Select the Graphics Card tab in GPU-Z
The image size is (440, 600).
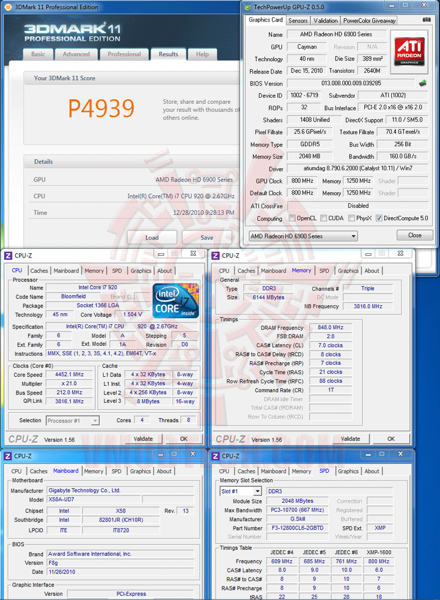point(266,20)
